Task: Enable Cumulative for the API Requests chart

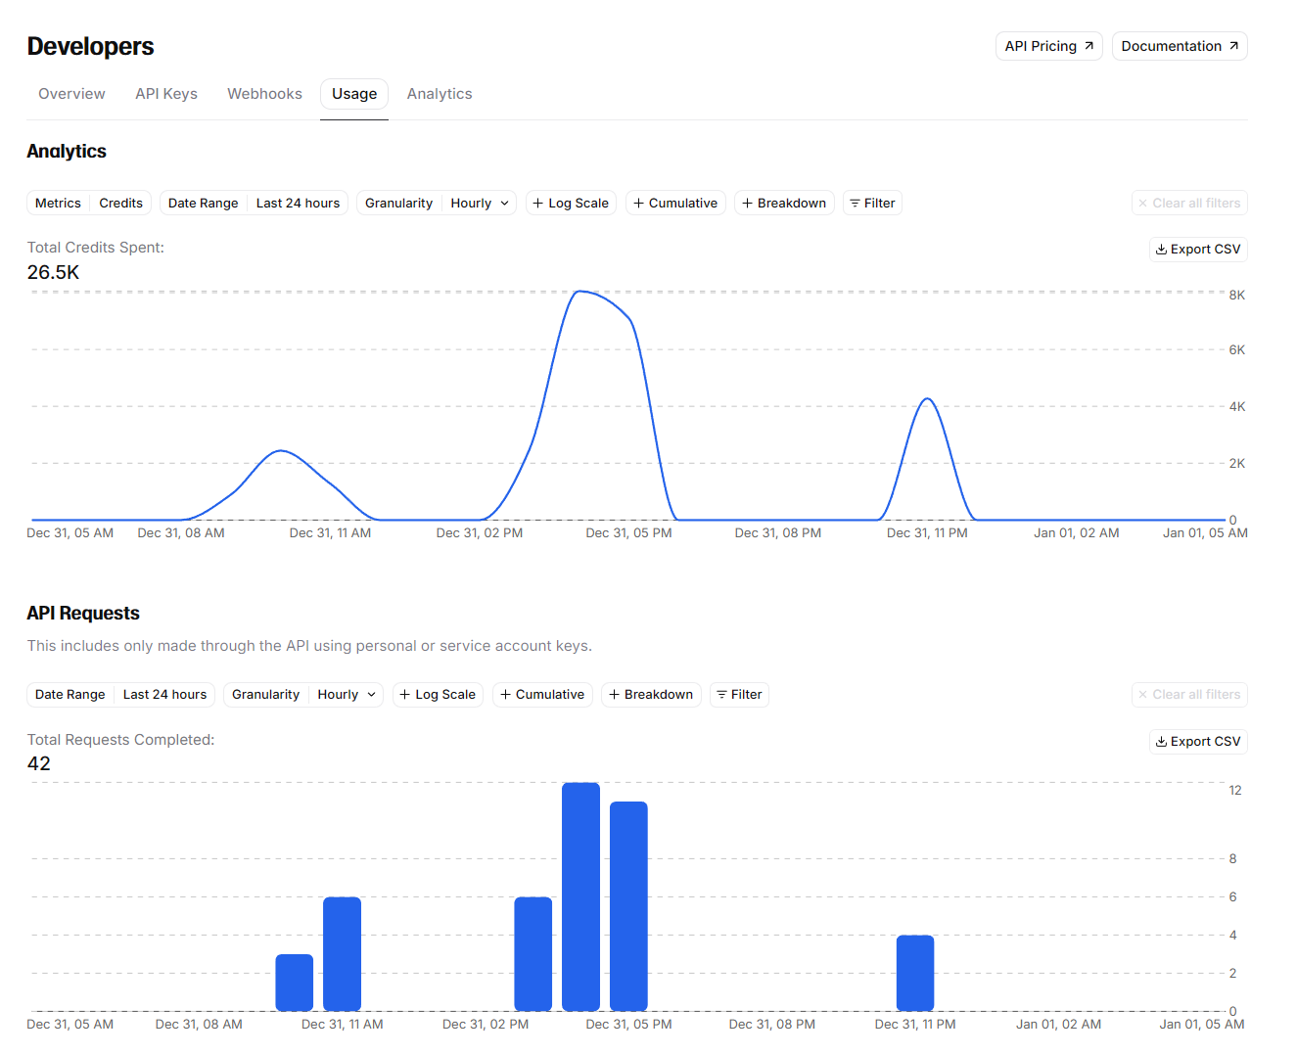Action: point(542,695)
